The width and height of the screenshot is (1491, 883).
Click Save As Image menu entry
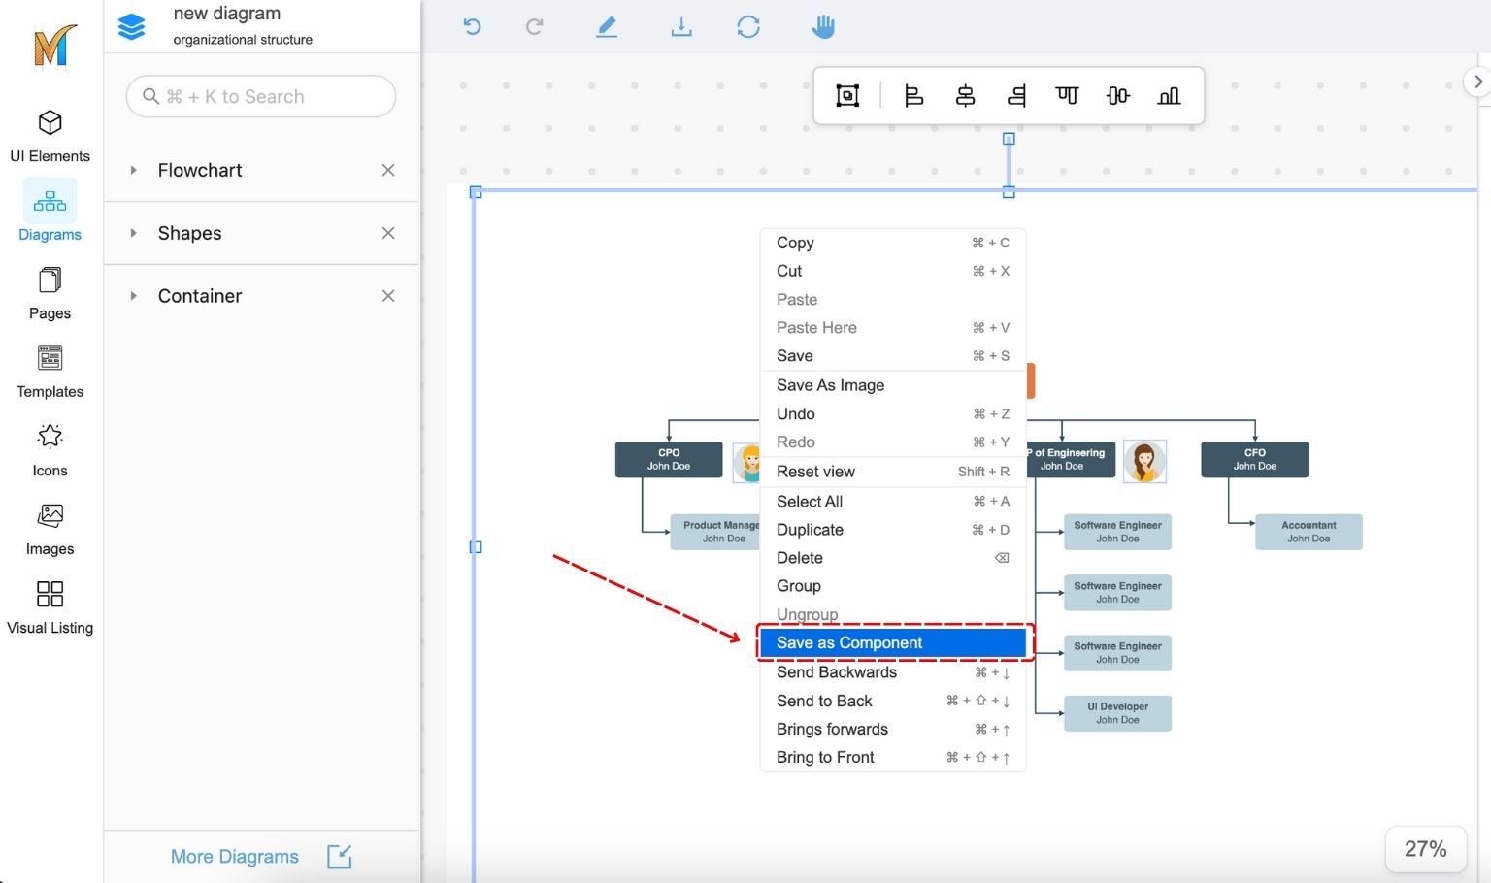click(831, 385)
